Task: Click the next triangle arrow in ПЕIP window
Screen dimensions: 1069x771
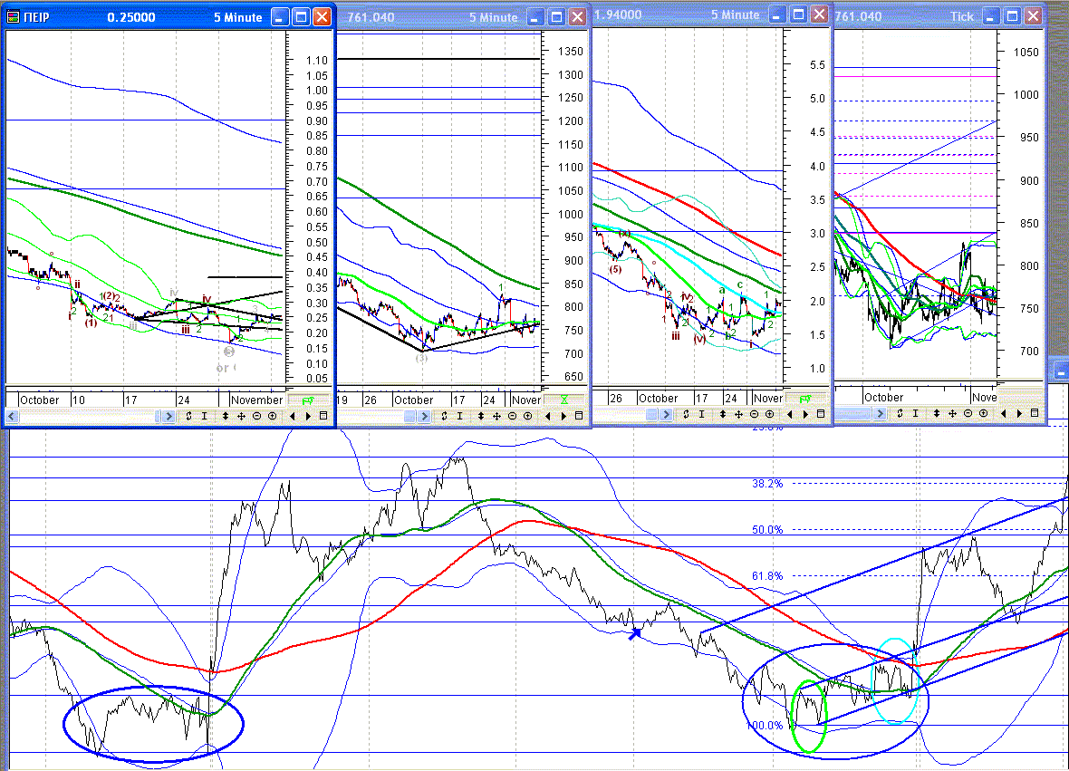Action: point(308,416)
